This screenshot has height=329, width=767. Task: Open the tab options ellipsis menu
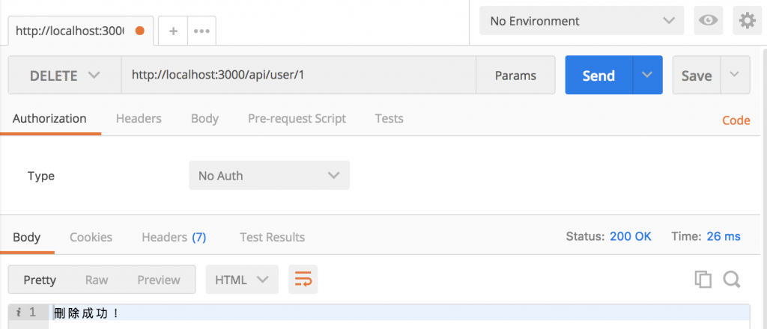point(201,31)
